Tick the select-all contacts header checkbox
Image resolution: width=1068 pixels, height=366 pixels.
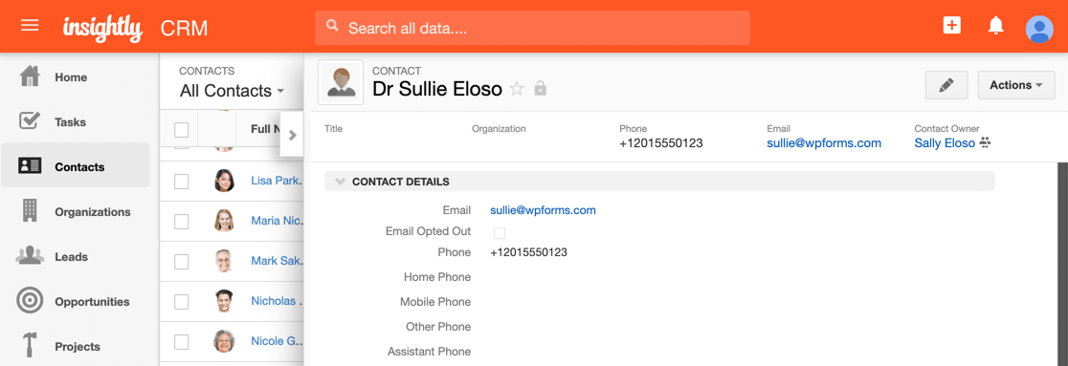181,129
